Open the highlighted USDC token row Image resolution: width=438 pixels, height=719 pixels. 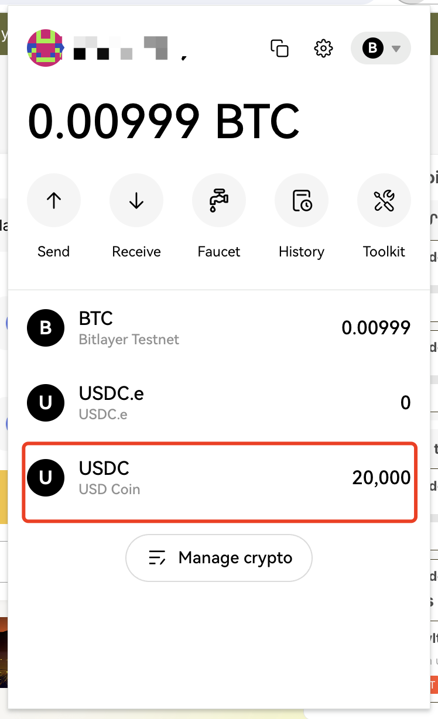[x=218, y=478]
